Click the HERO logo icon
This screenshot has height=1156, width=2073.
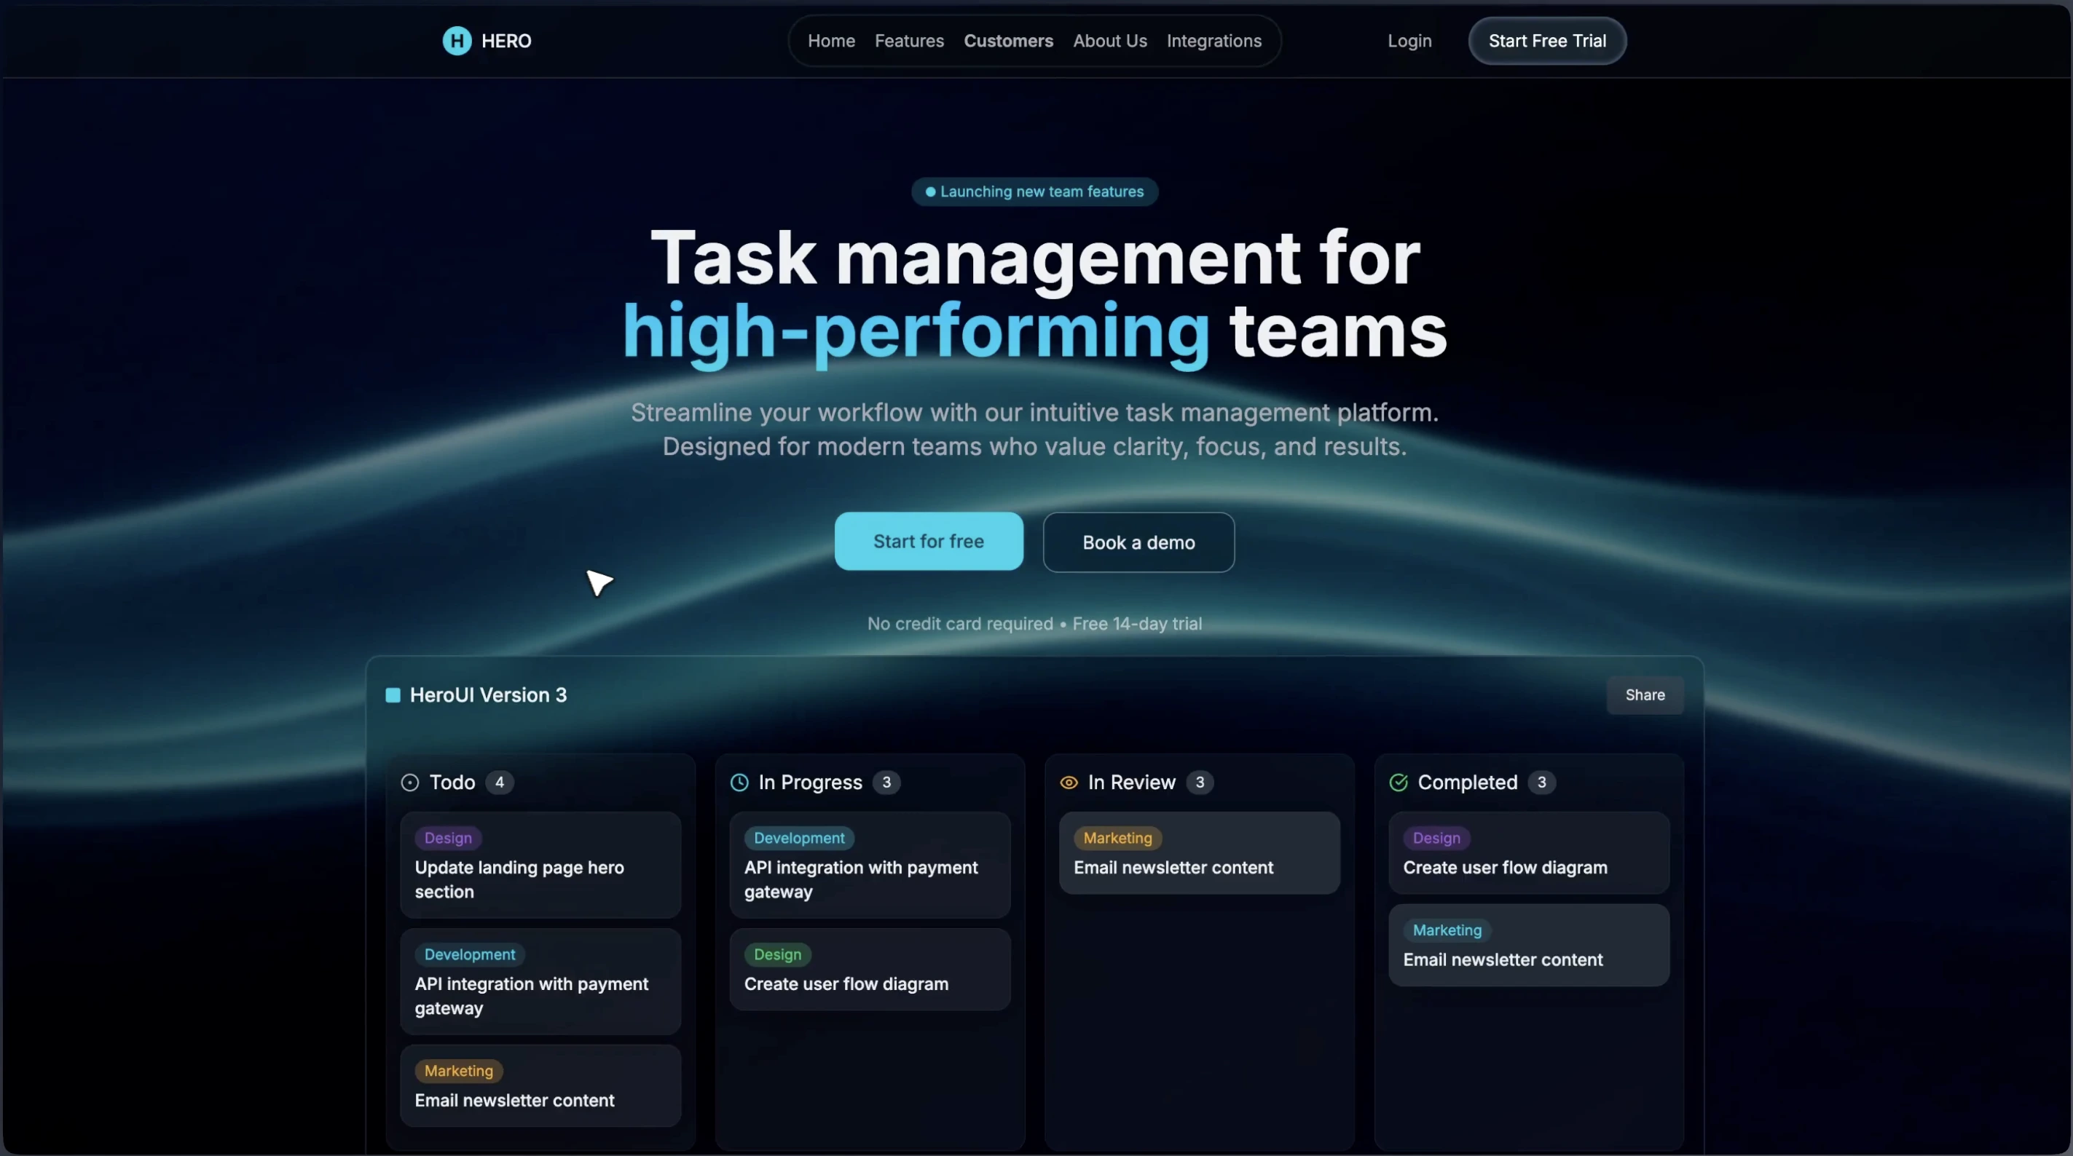[456, 41]
